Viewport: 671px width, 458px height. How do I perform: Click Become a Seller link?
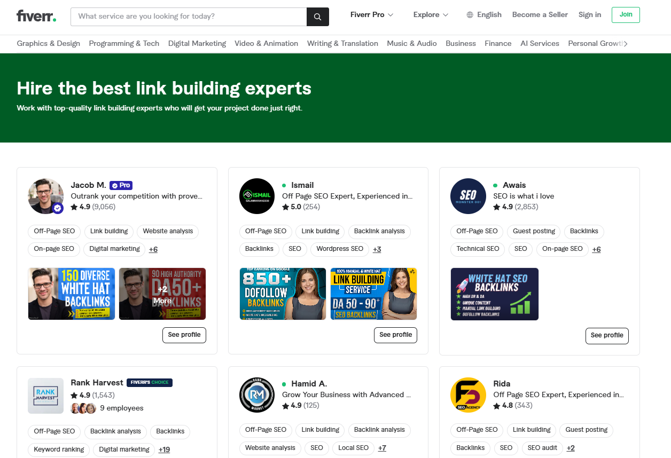tap(540, 15)
